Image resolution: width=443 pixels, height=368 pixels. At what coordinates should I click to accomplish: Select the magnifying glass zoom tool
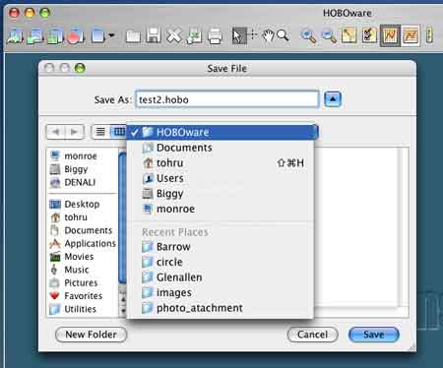pos(283,35)
